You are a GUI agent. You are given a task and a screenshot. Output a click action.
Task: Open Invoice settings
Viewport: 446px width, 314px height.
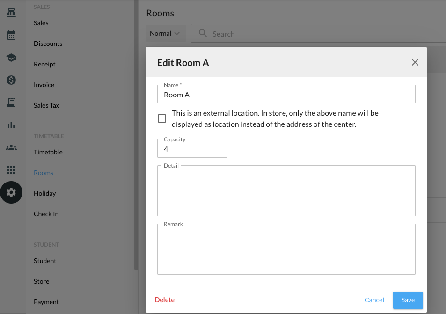(44, 85)
